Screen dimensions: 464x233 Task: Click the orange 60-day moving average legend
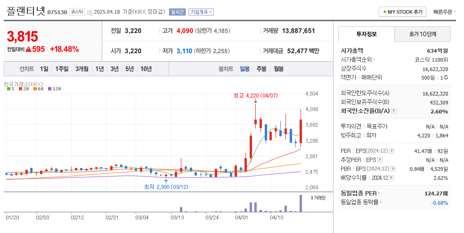point(39,88)
